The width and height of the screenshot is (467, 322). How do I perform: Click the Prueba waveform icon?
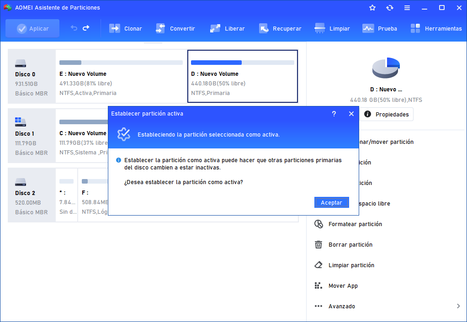[368, 28]
